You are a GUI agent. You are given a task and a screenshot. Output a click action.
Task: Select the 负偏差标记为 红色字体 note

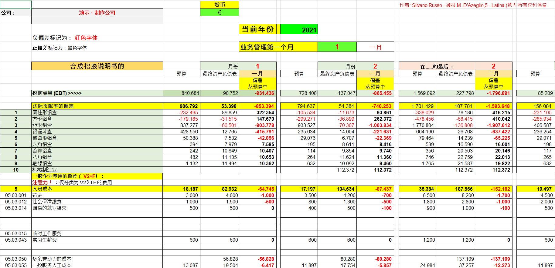tap(65, 38)
